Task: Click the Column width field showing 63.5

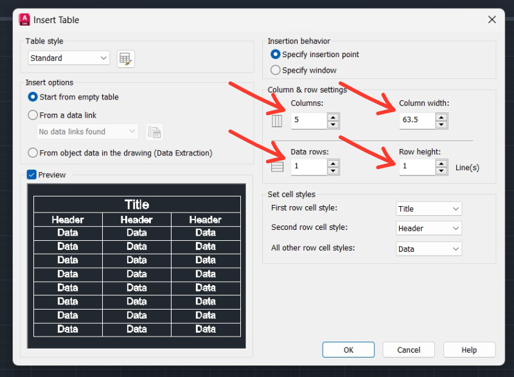Action: coord(418,121)
